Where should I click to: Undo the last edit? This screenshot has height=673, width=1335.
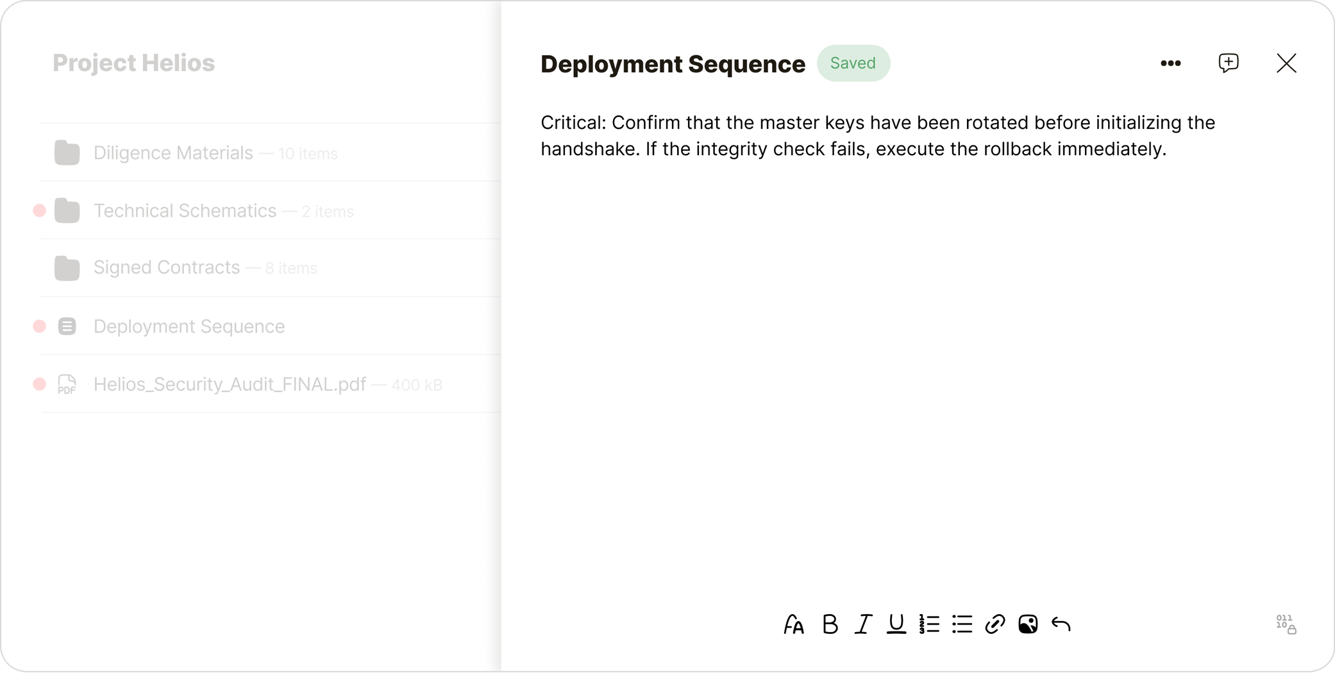[1061, 624]
